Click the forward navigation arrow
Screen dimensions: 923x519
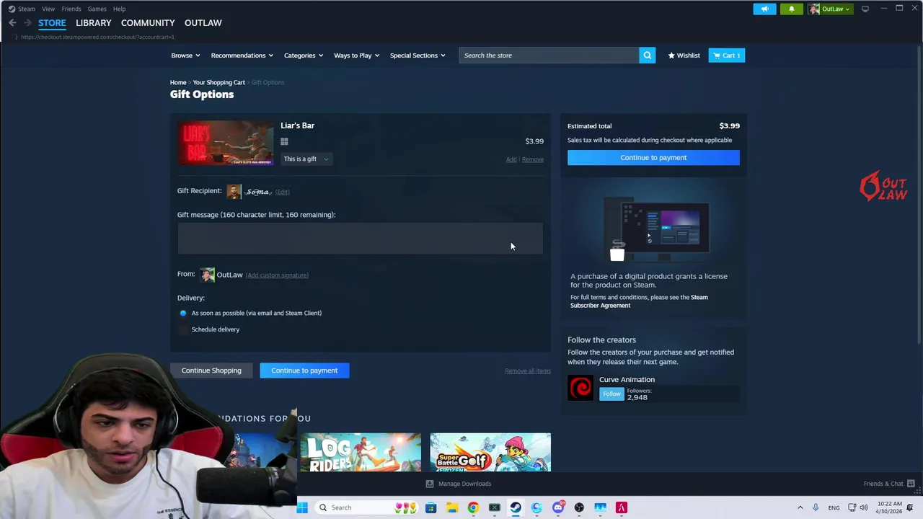coord(27,23)
